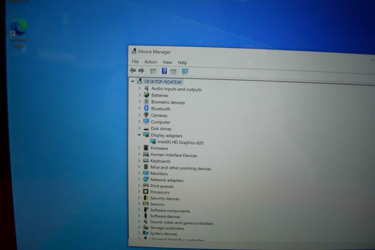Image resolution: width=375 pixels, height=250 pixels.
Task: Select the 'Mice and other pointing devices' label
Action: 181,168
